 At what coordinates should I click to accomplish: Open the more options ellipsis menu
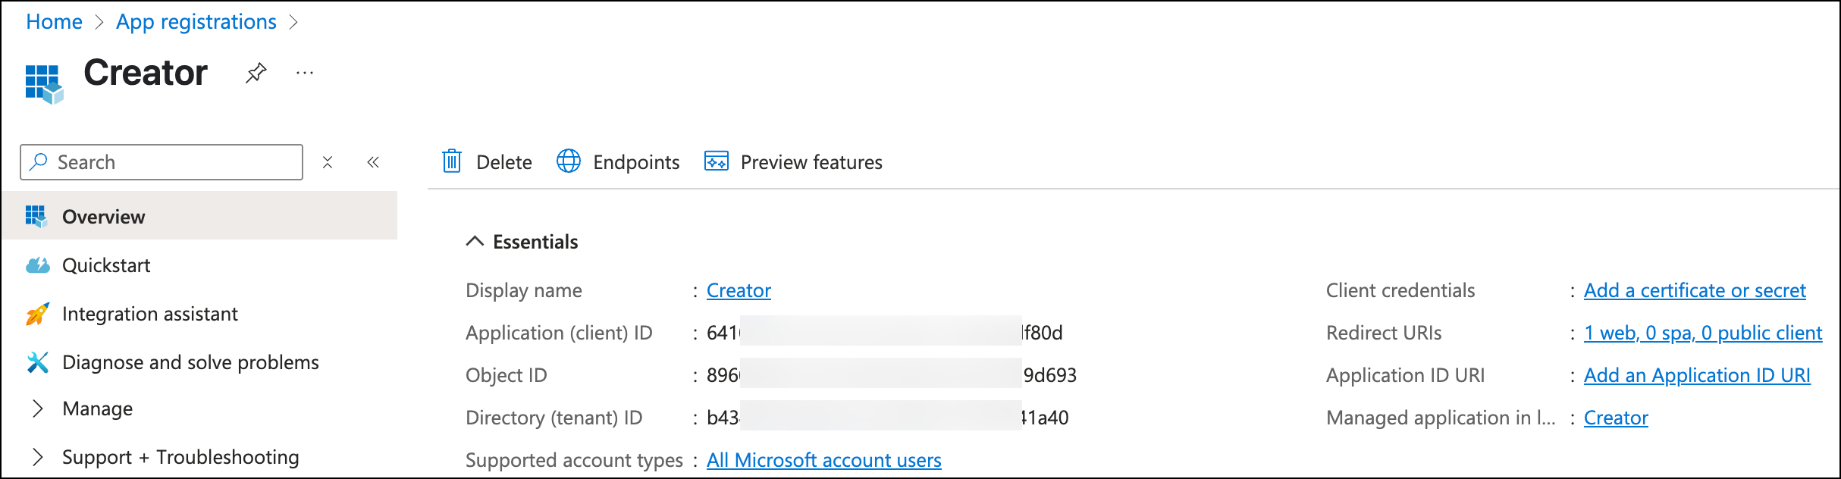(x=305, y=74)
